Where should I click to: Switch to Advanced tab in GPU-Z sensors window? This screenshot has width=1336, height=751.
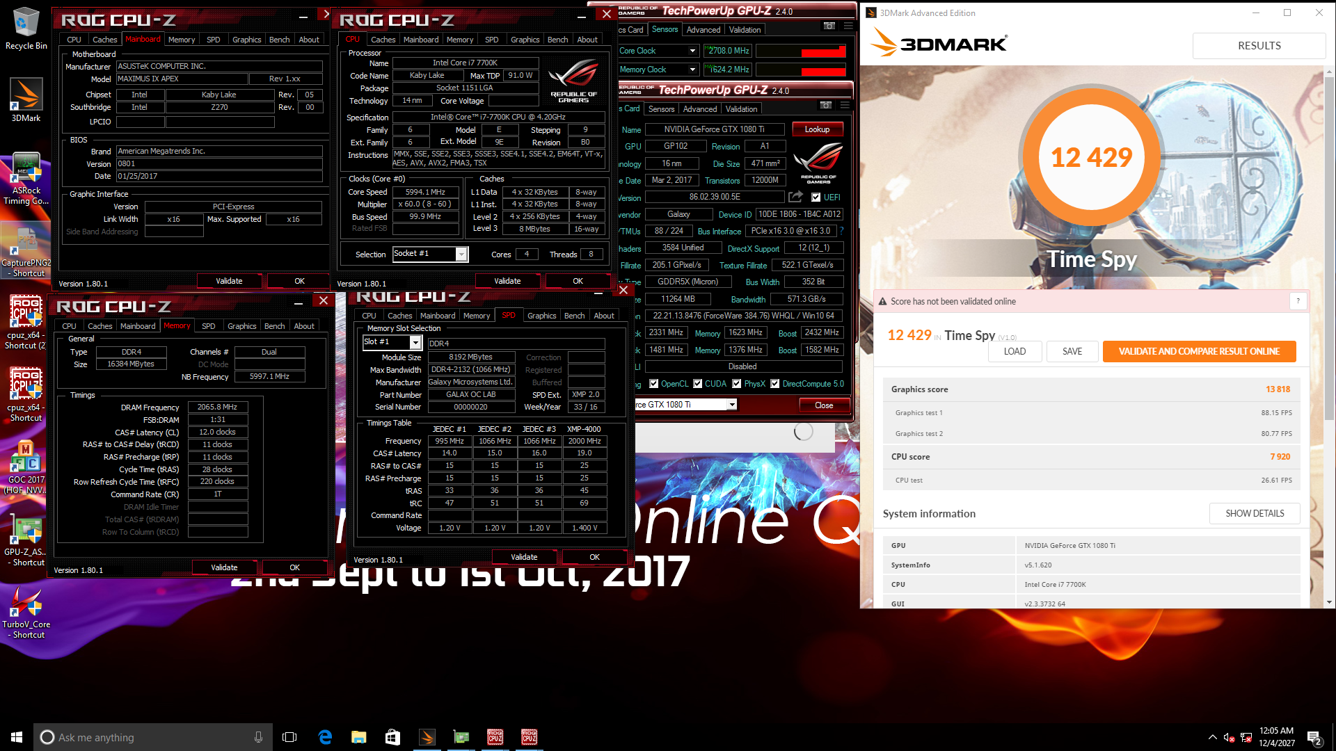pyautogui.click(x=703, y=30)
